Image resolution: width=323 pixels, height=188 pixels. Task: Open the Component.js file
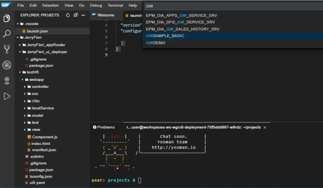pos(44,137)
